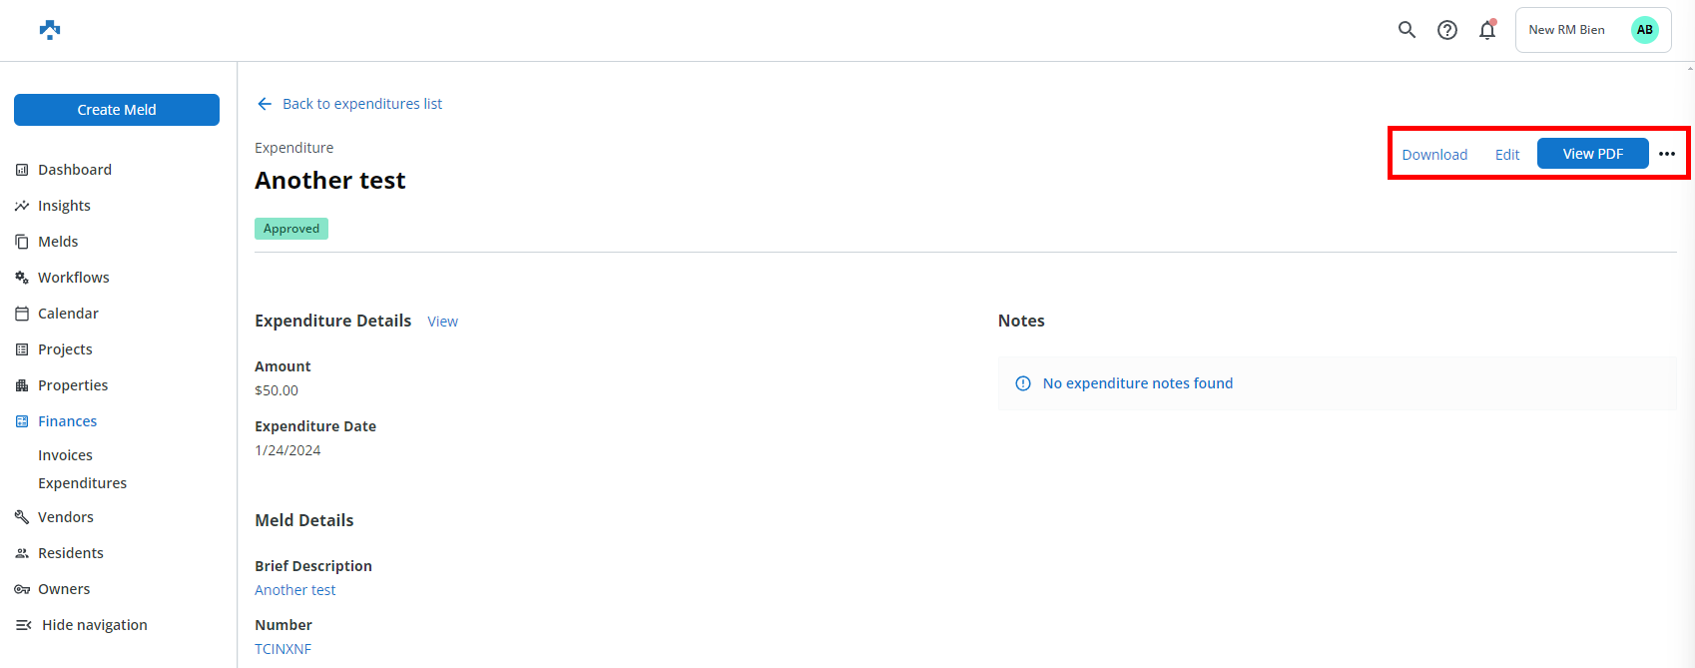Open Expenditures in sidebar
Viewport: 1695px width, 668px height.
(82, 483)
